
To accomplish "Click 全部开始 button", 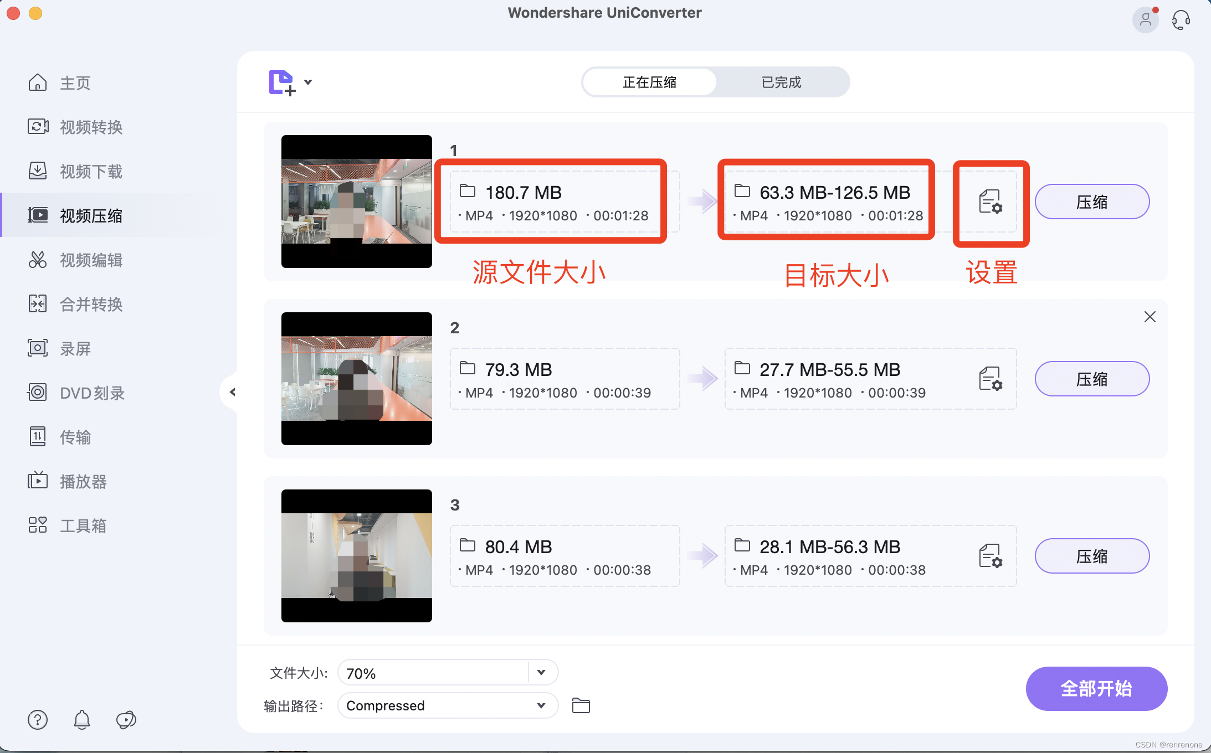I will [x=1096, y=688].
